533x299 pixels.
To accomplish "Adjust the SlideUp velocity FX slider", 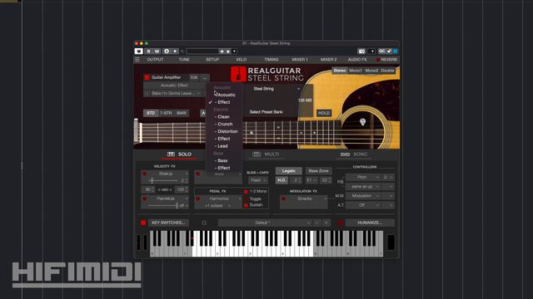I will pyautogui.click(x=152, y=181).
